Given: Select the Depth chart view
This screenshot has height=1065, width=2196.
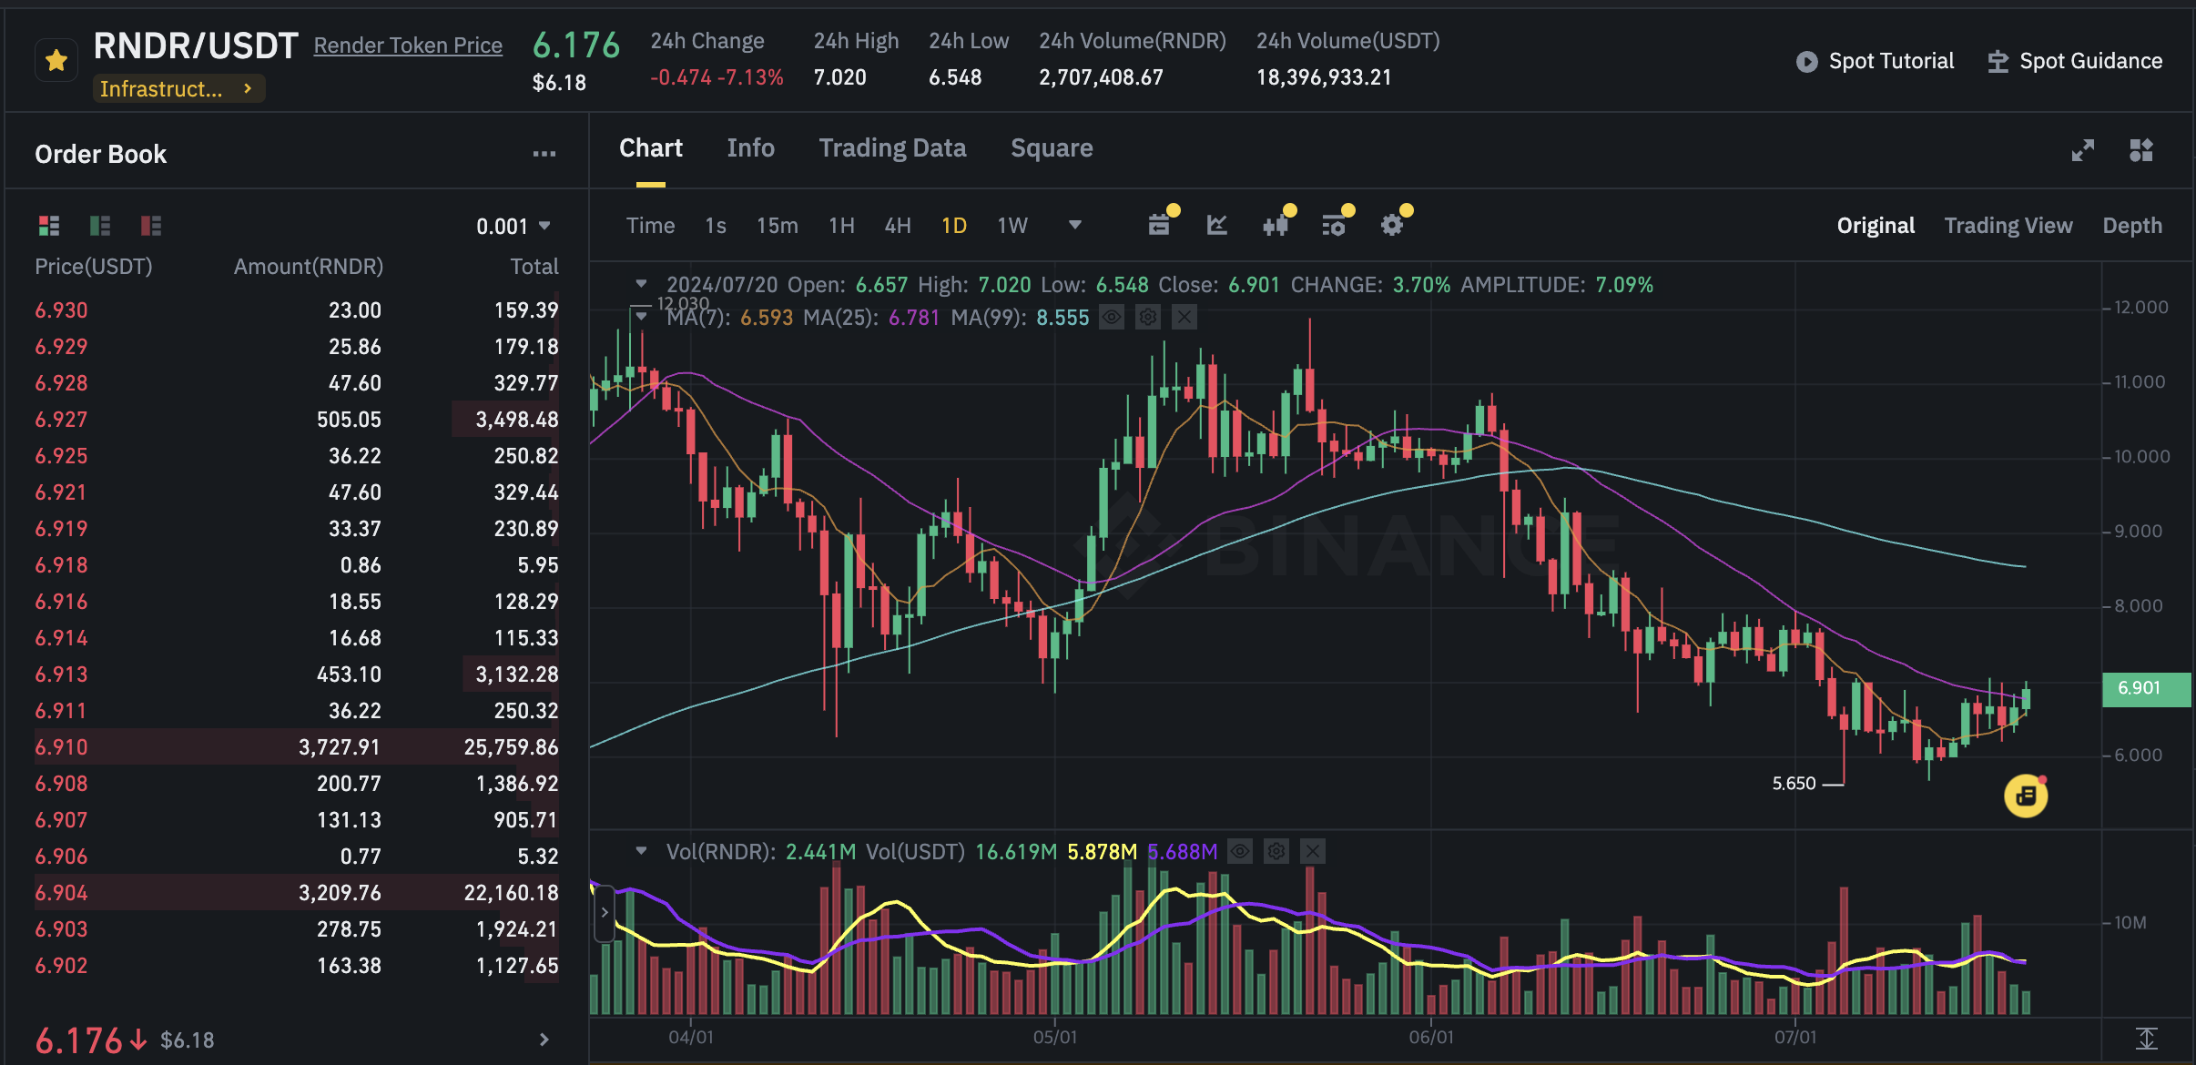Looking at the screenshot, I should (2131, 226).
